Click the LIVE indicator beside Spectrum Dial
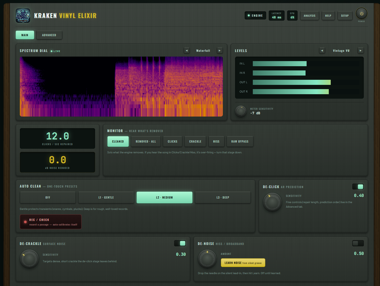Screen dimensions: 380x286 tap(55, 51)
